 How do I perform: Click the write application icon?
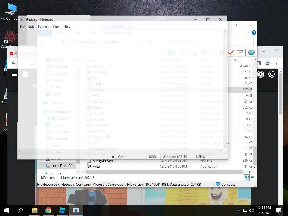pos(89,166)
